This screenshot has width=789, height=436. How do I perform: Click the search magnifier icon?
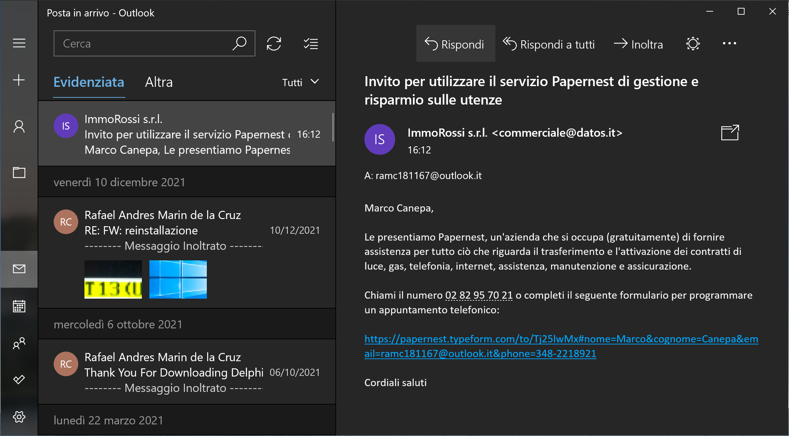pyautogui.click(x=240, y=44)
